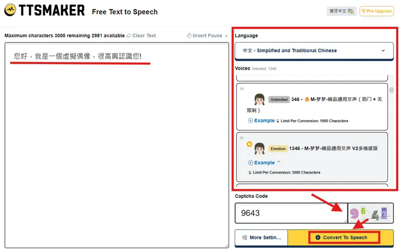
Task: Click the TTSMaker logo icon
Action: click(10, 10)
